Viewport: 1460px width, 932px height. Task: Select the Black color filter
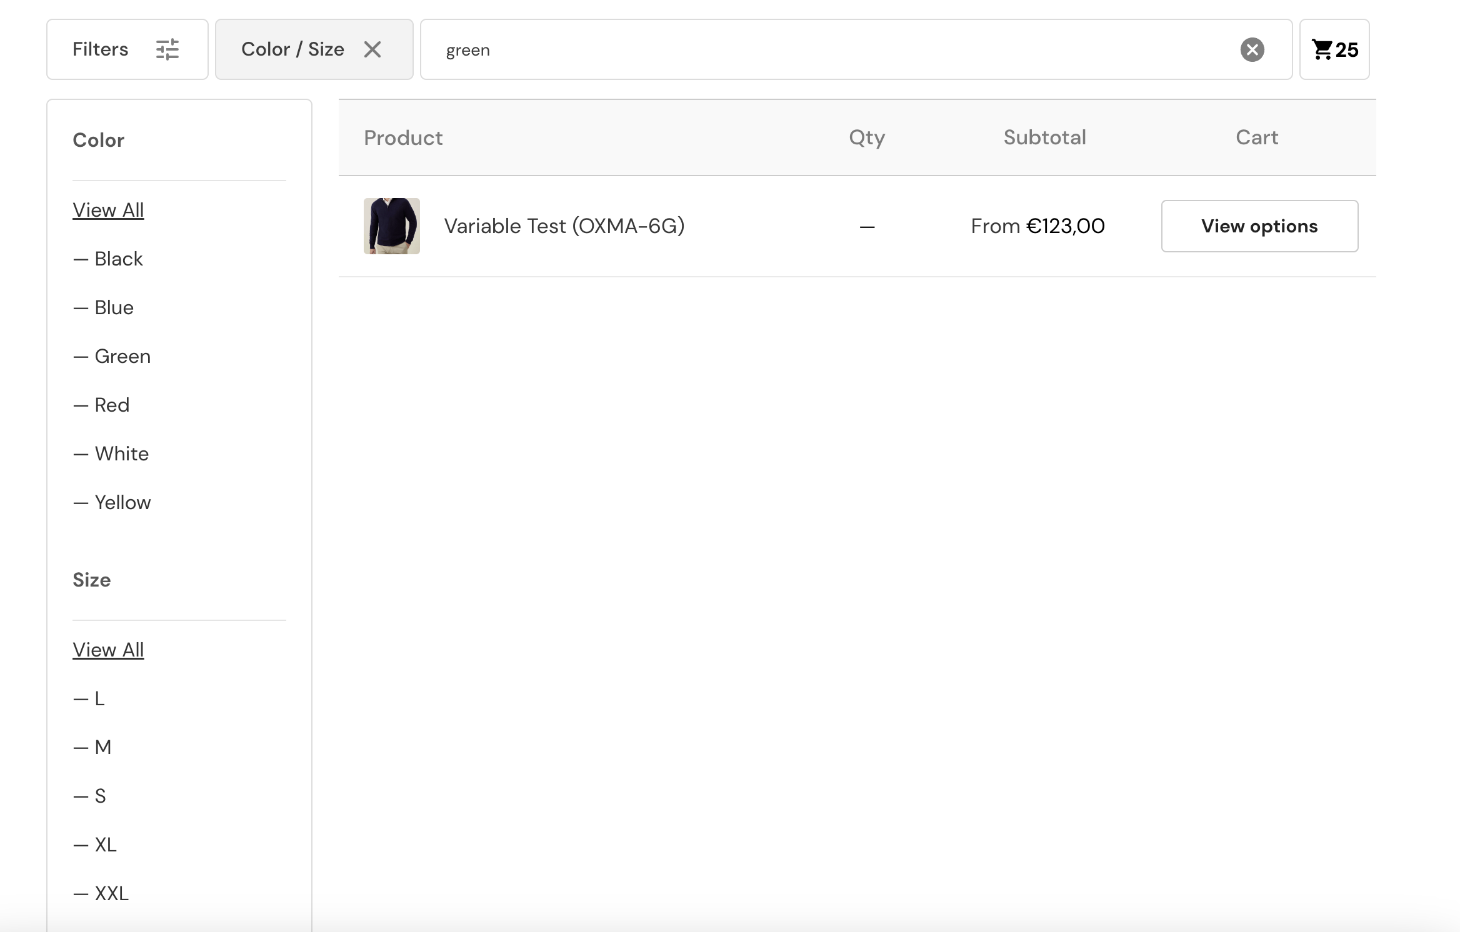point(119,259)
